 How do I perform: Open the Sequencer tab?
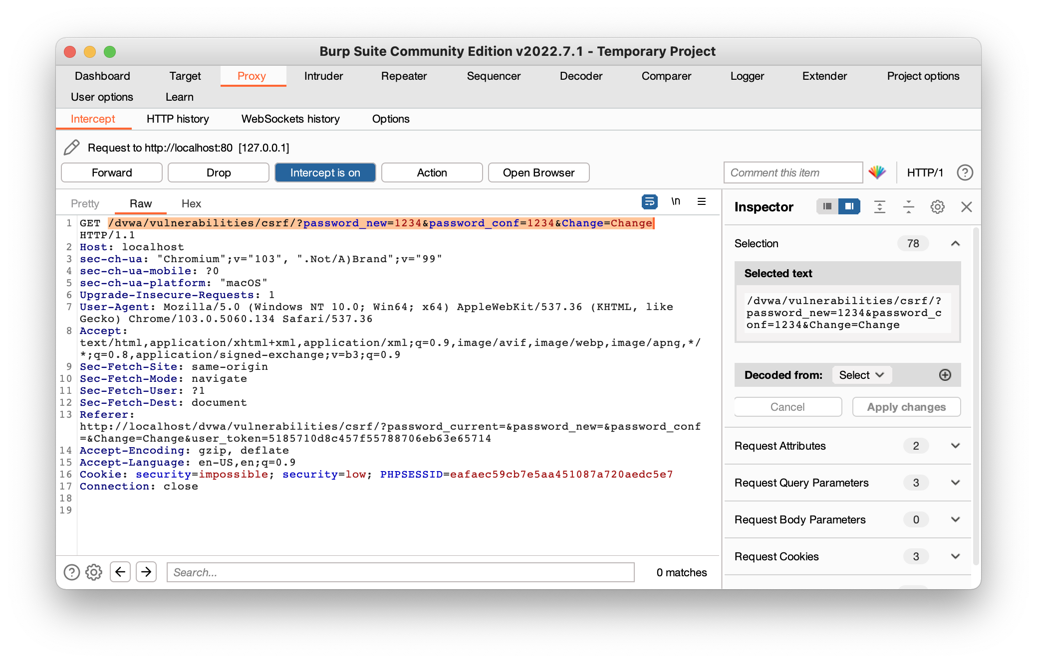[494, 76]
